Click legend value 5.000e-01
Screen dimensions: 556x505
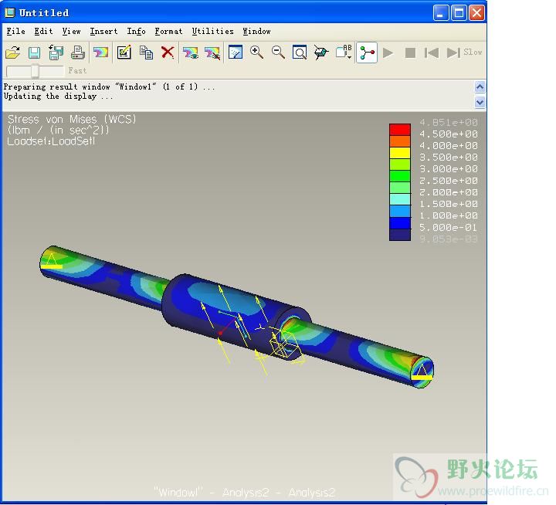pyautogui.click(x=449, y=227)
